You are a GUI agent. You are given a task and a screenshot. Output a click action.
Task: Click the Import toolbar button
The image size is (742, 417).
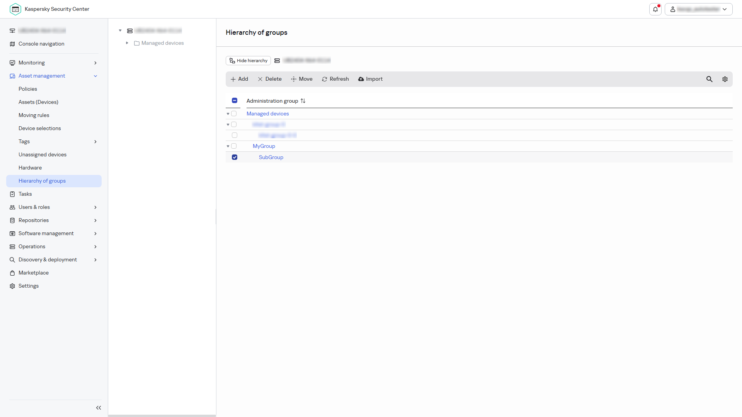[x=370, y=79]
